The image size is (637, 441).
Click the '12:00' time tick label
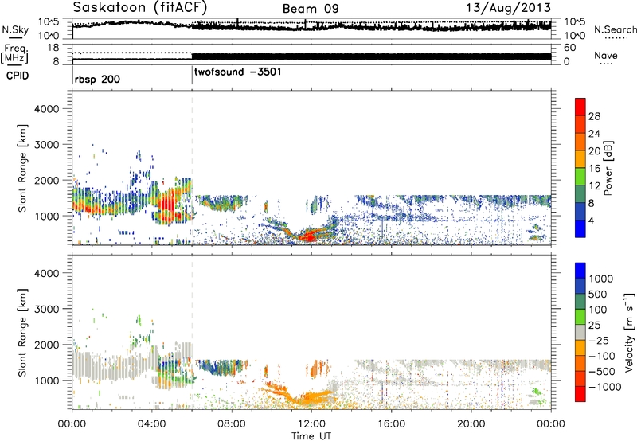coord(311,424)
